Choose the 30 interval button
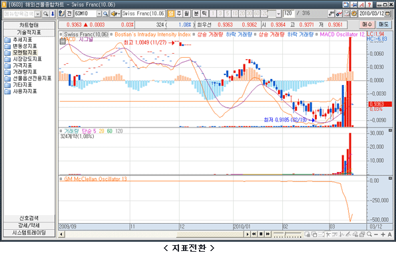The width and height of the screenshot is (396, 255). 250,13
